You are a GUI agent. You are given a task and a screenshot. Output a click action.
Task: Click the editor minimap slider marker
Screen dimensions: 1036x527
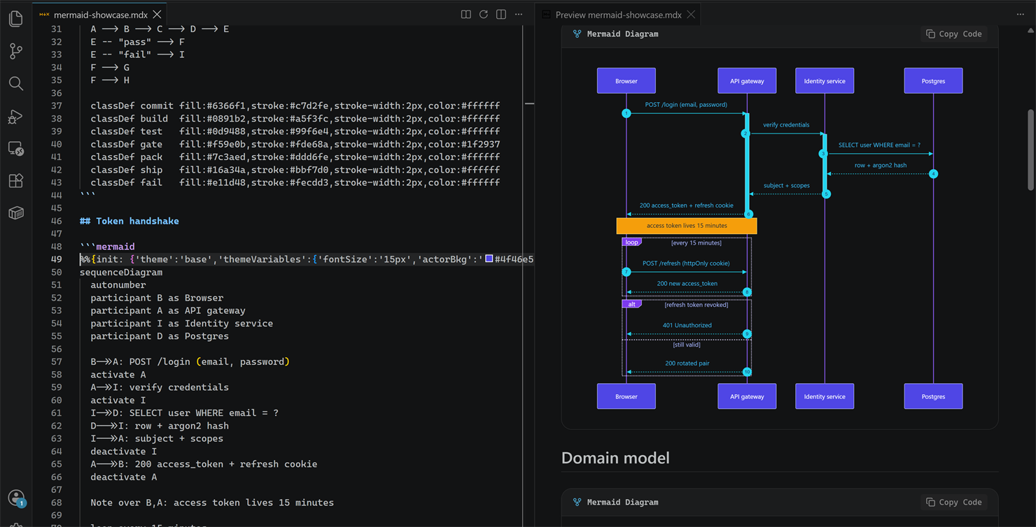point(529,103)
